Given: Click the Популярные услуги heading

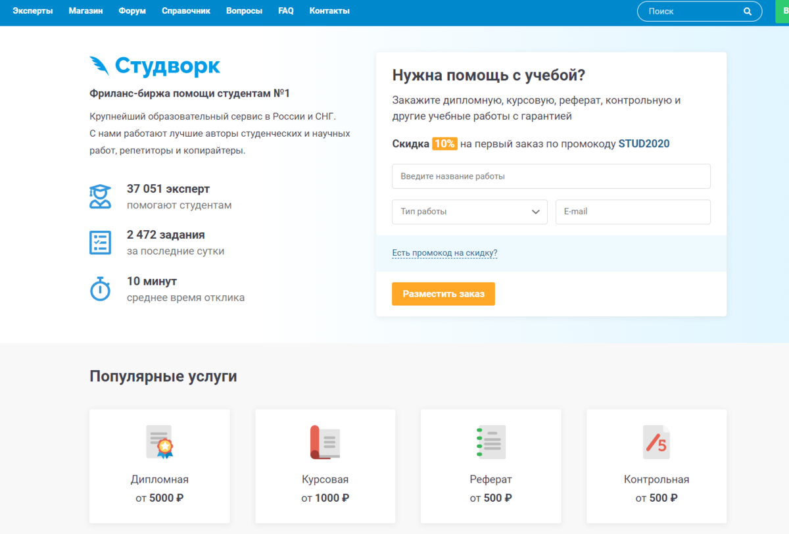Looking at the screenshot, I should click(163, 377).
